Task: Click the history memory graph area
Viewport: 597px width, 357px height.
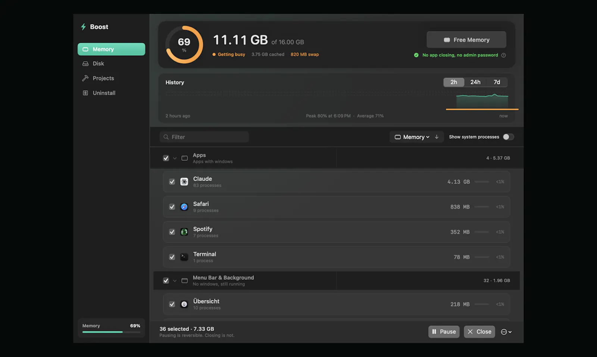Action: (337, 101)
